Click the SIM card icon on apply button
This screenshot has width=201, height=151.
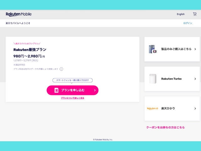pos(57,90)
